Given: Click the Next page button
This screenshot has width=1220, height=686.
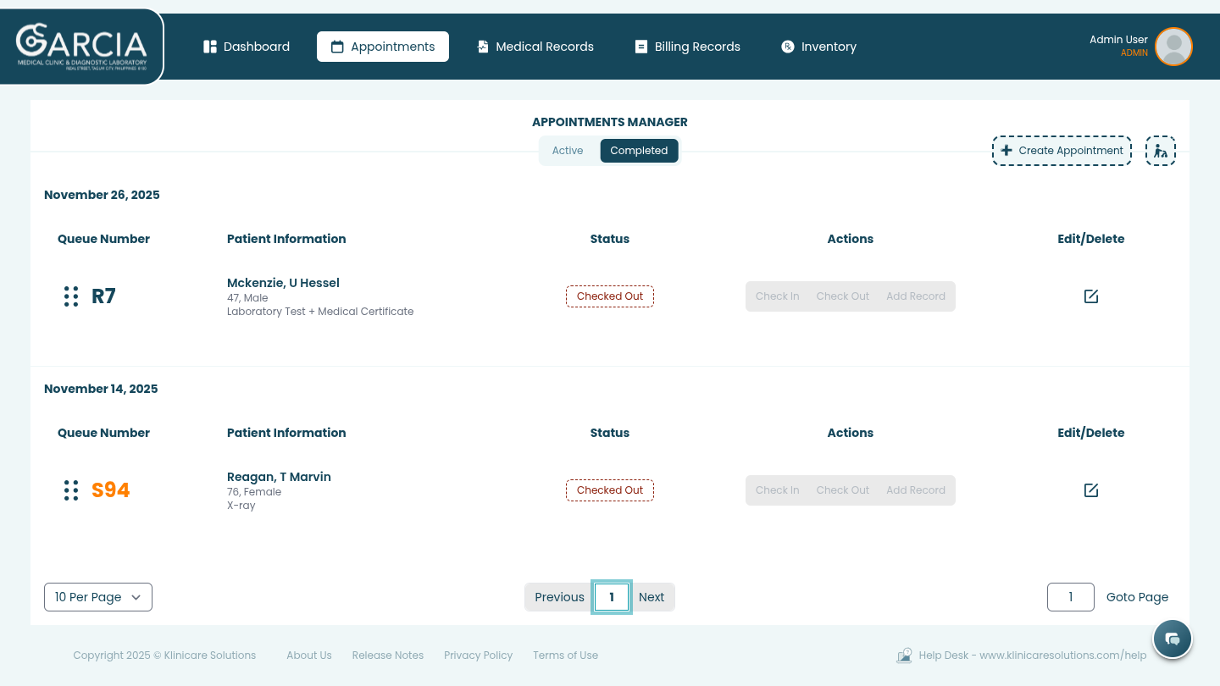Looking at the screenshot, I should click(652, 597).
